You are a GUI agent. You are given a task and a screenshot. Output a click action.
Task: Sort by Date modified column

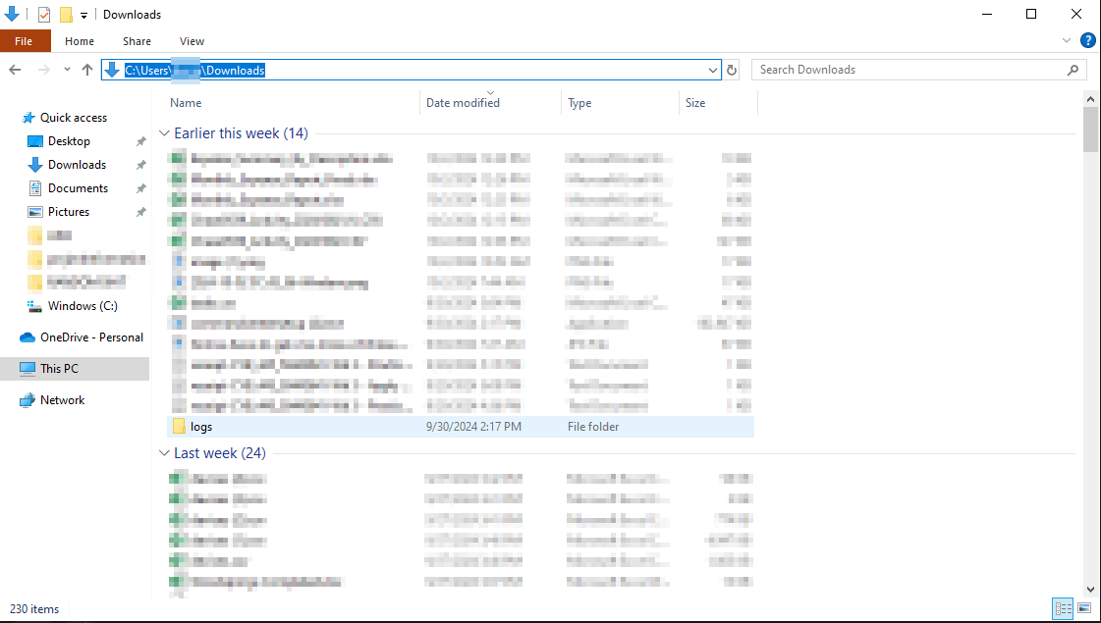[x=463, y=103]
